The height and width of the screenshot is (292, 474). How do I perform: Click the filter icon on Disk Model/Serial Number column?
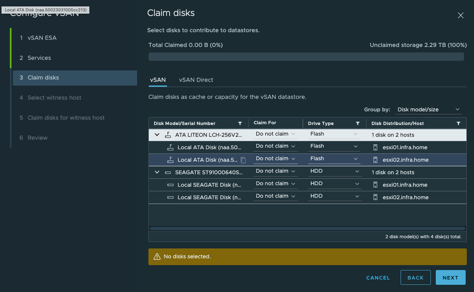click(x=240, y=123)
